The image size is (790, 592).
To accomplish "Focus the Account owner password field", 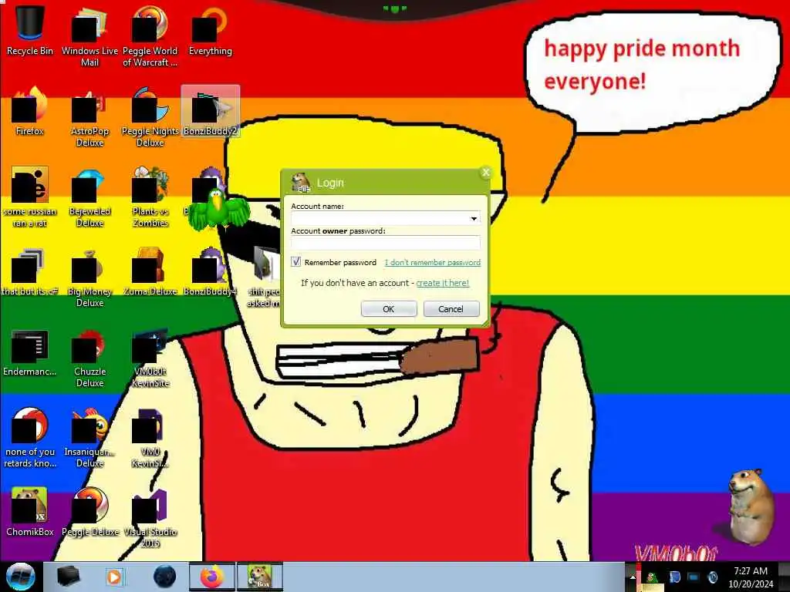I will (386, 243).
